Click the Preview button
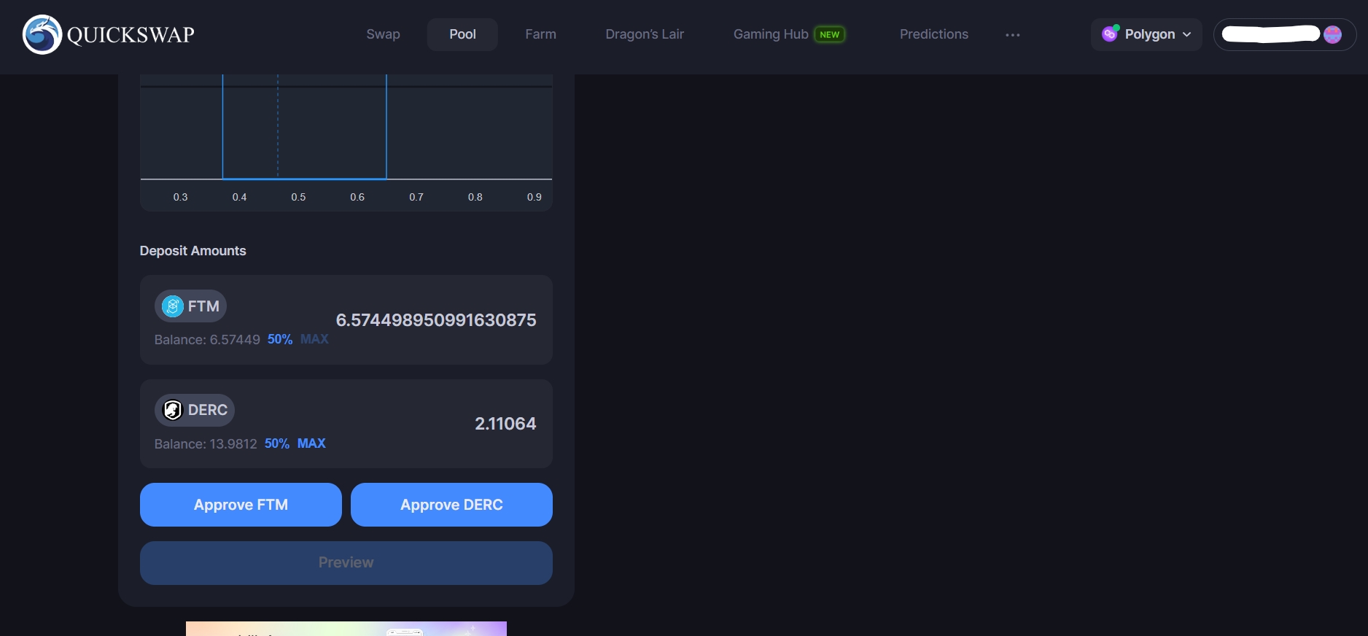 (x=346, y=562)
